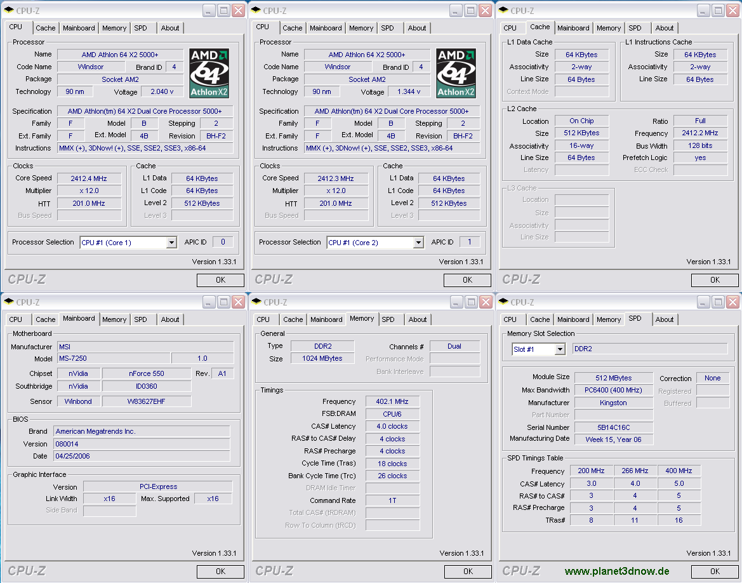
Task: Select the L2 Frequency value 2412.2 MHz
Action: tap(700, 133)
